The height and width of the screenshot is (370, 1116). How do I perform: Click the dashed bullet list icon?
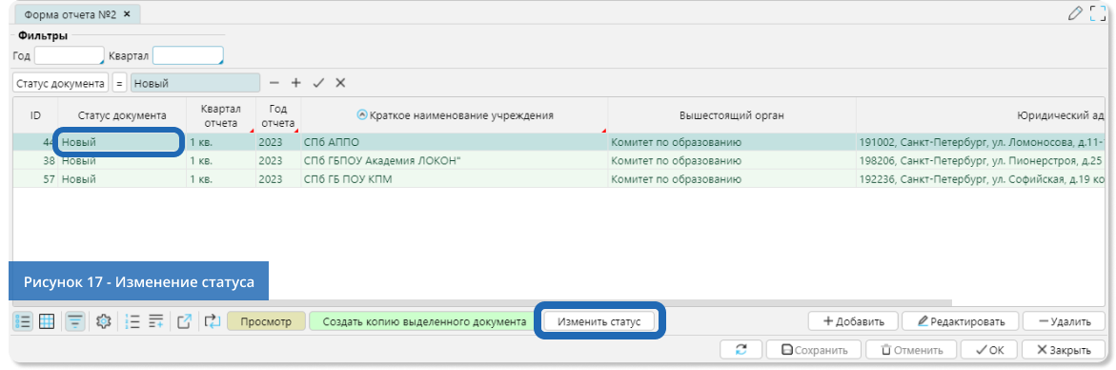pyautogui.click(x=132, y=321)
